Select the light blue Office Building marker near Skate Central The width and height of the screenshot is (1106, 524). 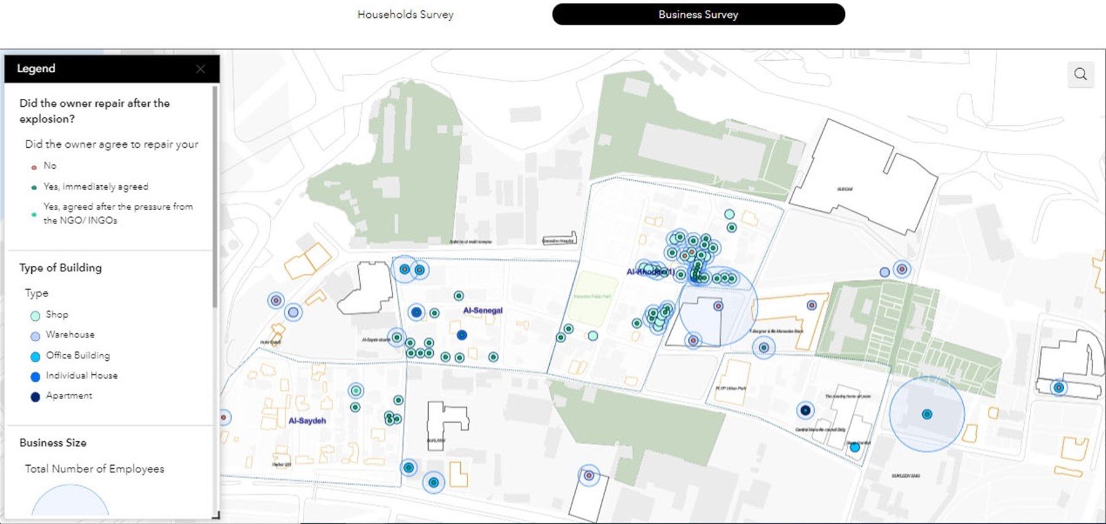tap(855, 447)
